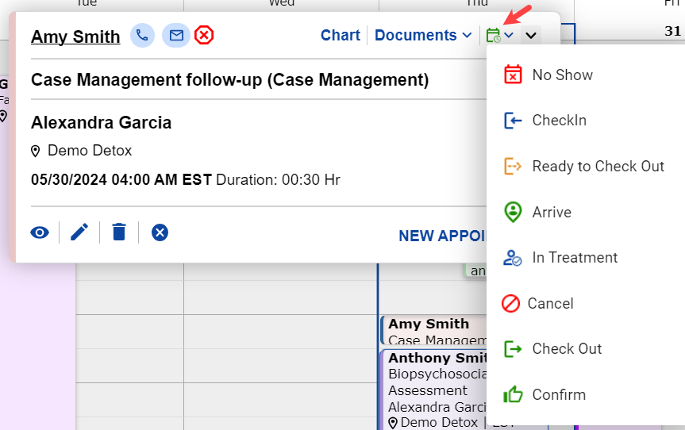Select No Show from status menu

(x=562, y=75)
